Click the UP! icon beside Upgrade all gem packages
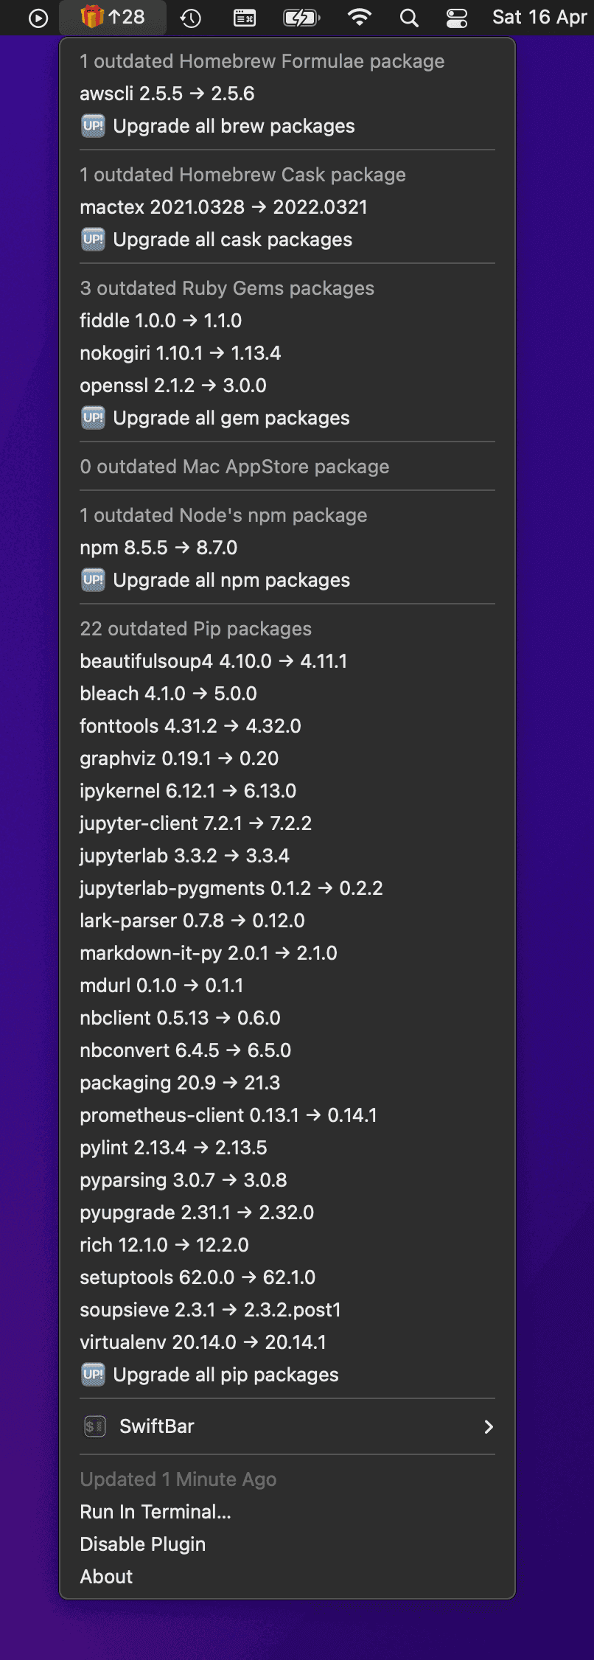 pyautogui.click(x=93, y=417)
